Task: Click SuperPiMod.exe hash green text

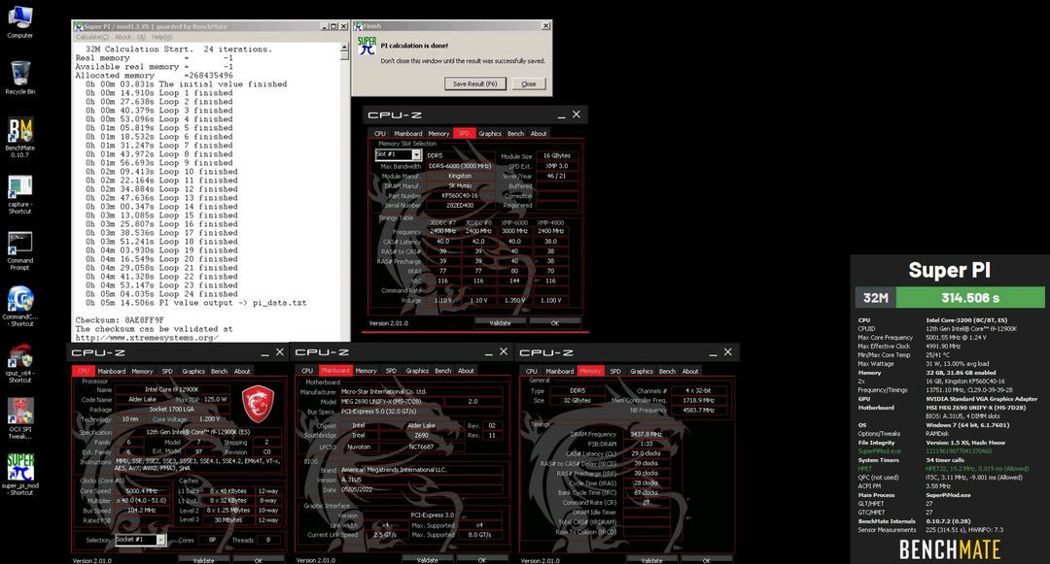Action: click(959, 451)
